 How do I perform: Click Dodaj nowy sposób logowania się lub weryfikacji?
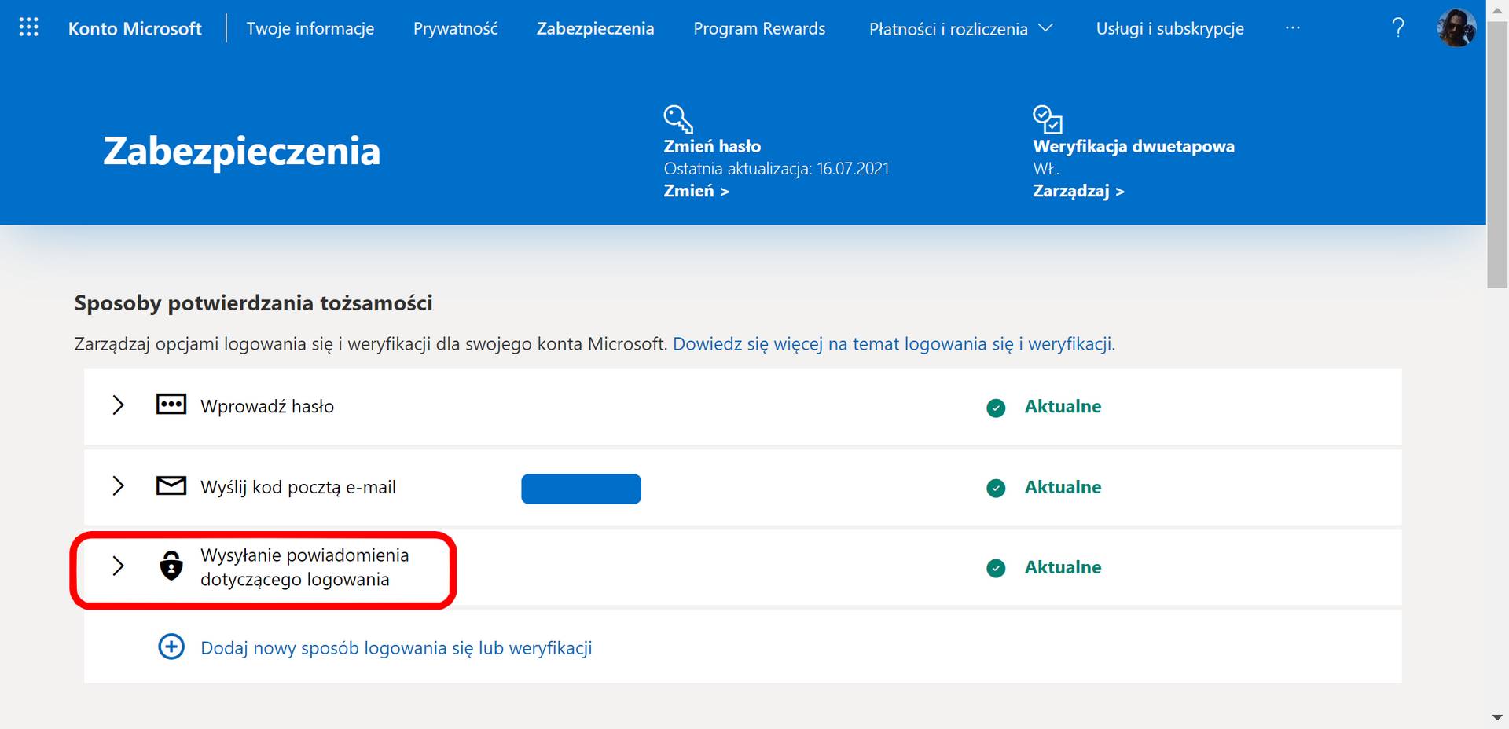coord(396,648)
